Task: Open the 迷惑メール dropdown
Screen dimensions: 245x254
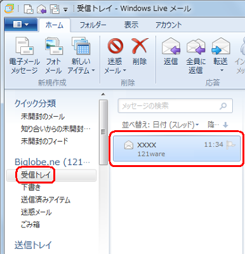Action: 115,55
